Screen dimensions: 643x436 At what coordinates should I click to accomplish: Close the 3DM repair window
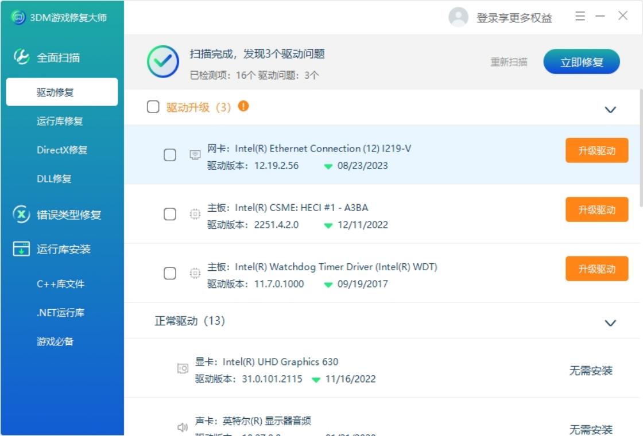pos(623,15)
